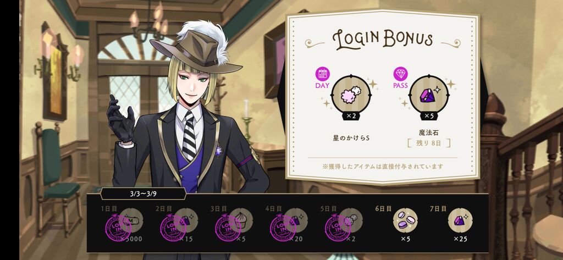Screen dimensions: 563x260
Task: Tap the star fragment S reward icon
Action: coord(351,95)
